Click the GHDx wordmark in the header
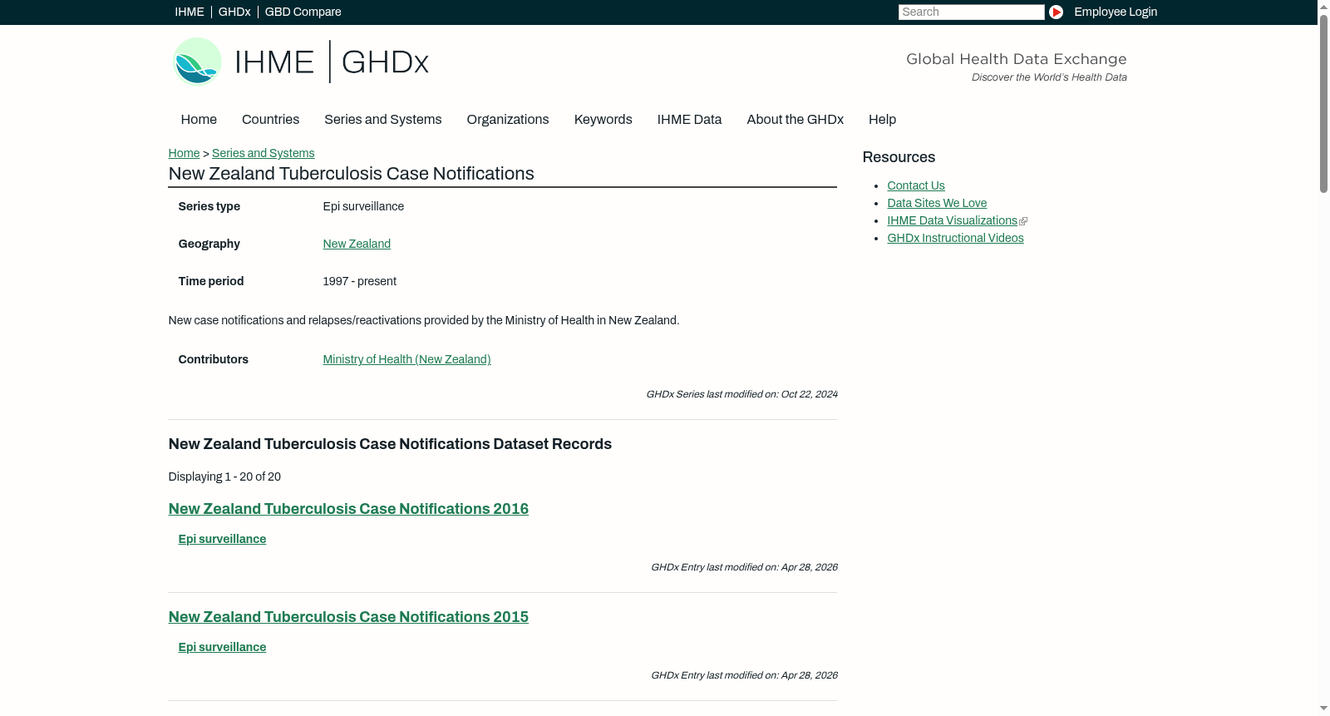The width and height of the screenshot is (1330, 716). pyautogui.click(x=385, y=62)
